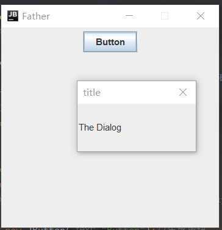This screenshot has width=222, height=230.
Task: Click blank dialog area above 'The Dialog' label
Action: click(136, 113)
